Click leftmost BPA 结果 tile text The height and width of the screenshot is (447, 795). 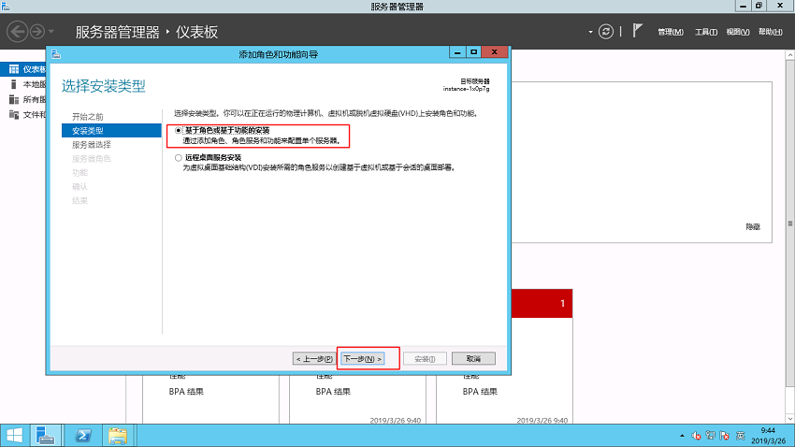click(x=186, y=392)
